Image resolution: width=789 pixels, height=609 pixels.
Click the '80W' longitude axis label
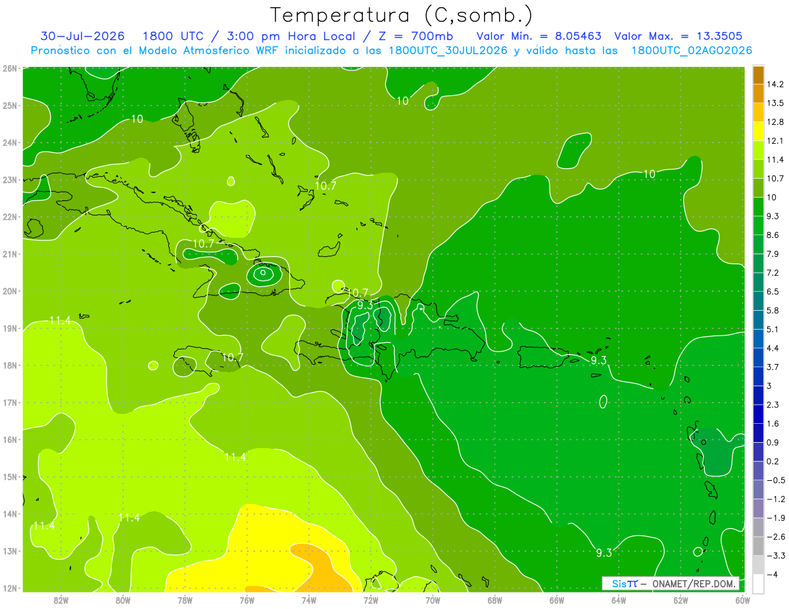(122, 600)
